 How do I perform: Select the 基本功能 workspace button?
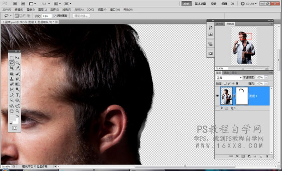click(x=200, y=4)
